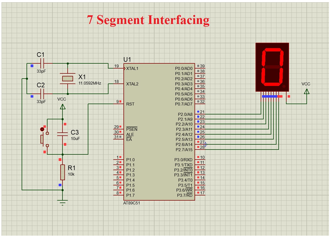
Task: Click P3.6/WR pin label
Action: click(x=184, y=190)
